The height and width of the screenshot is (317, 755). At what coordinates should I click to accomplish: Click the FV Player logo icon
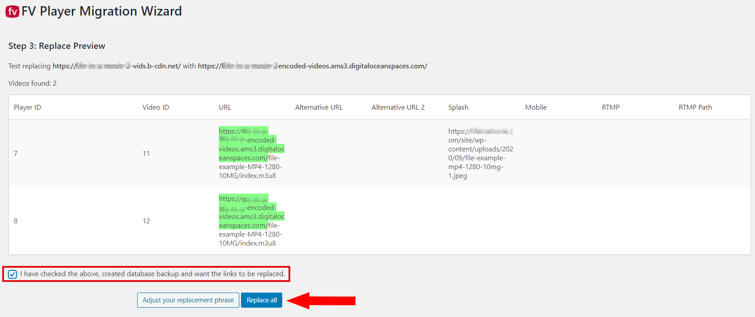pos(12,11)
